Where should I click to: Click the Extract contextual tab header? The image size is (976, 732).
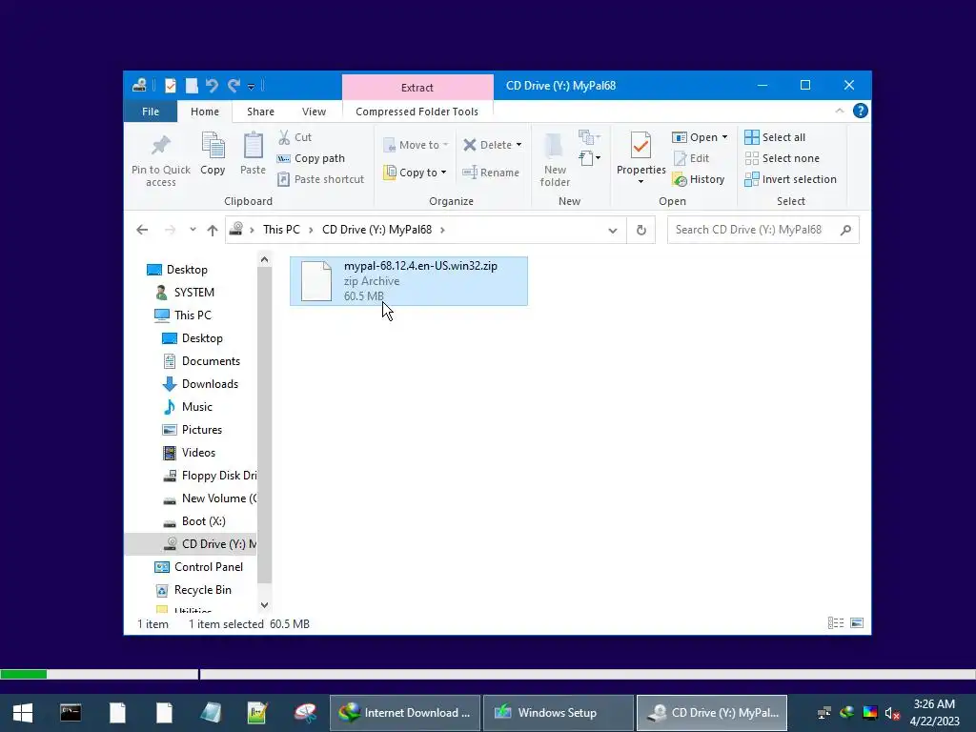coord(417,87)
